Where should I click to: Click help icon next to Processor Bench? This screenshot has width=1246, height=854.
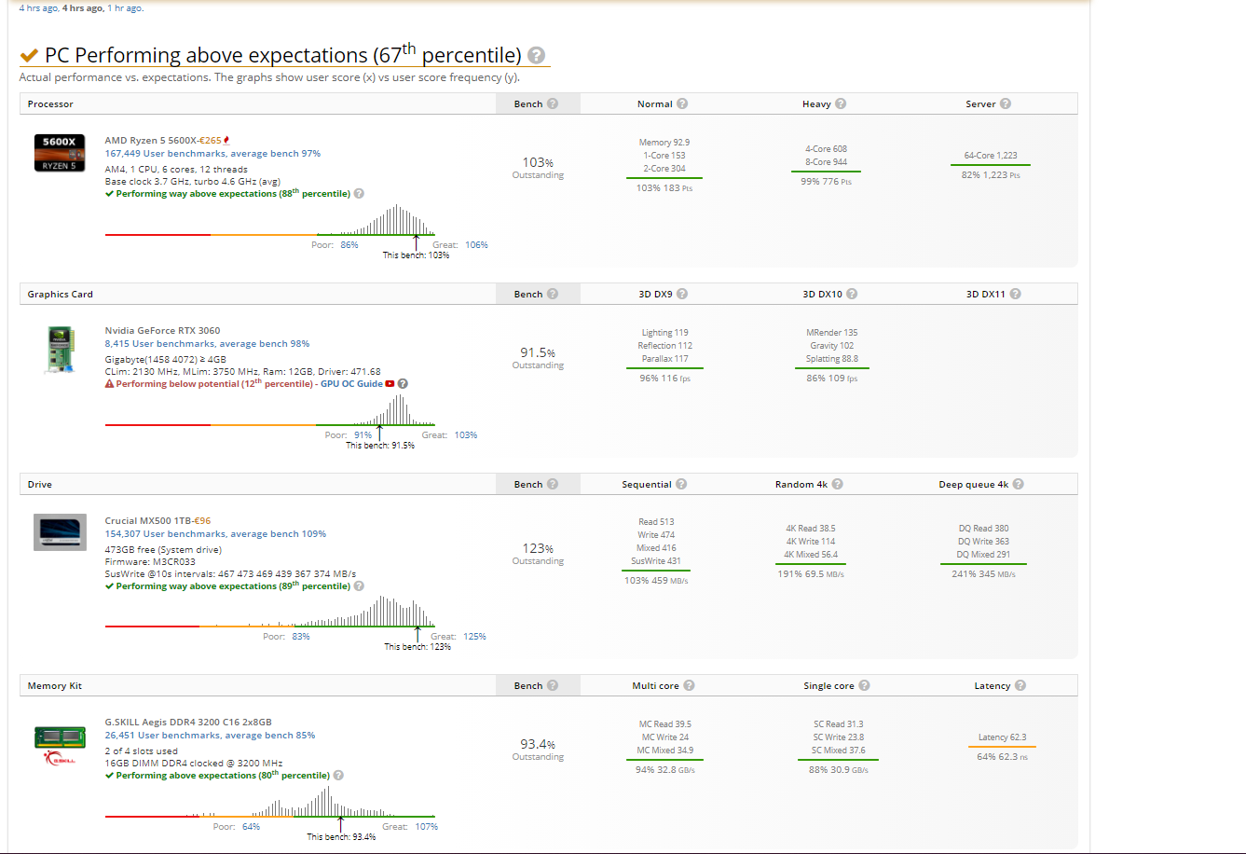coord(553,103)
